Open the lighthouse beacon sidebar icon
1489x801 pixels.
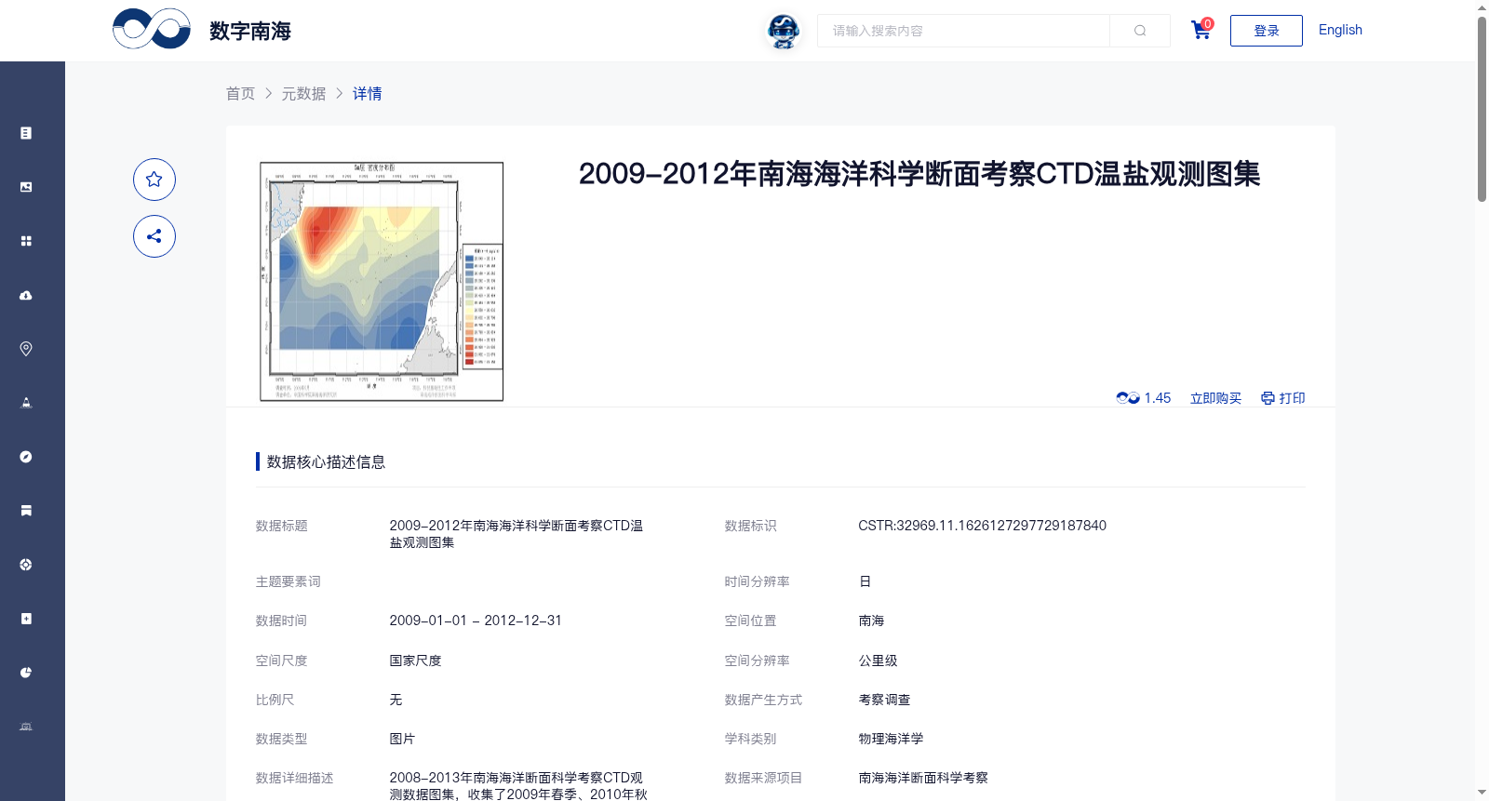[26, 403]
